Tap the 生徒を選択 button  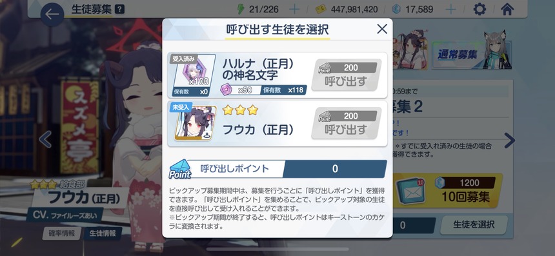pos(474,224)
